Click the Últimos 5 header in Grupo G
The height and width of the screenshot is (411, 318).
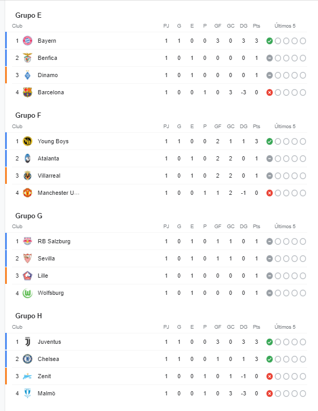pyautogui.click(x=285, y=227)
